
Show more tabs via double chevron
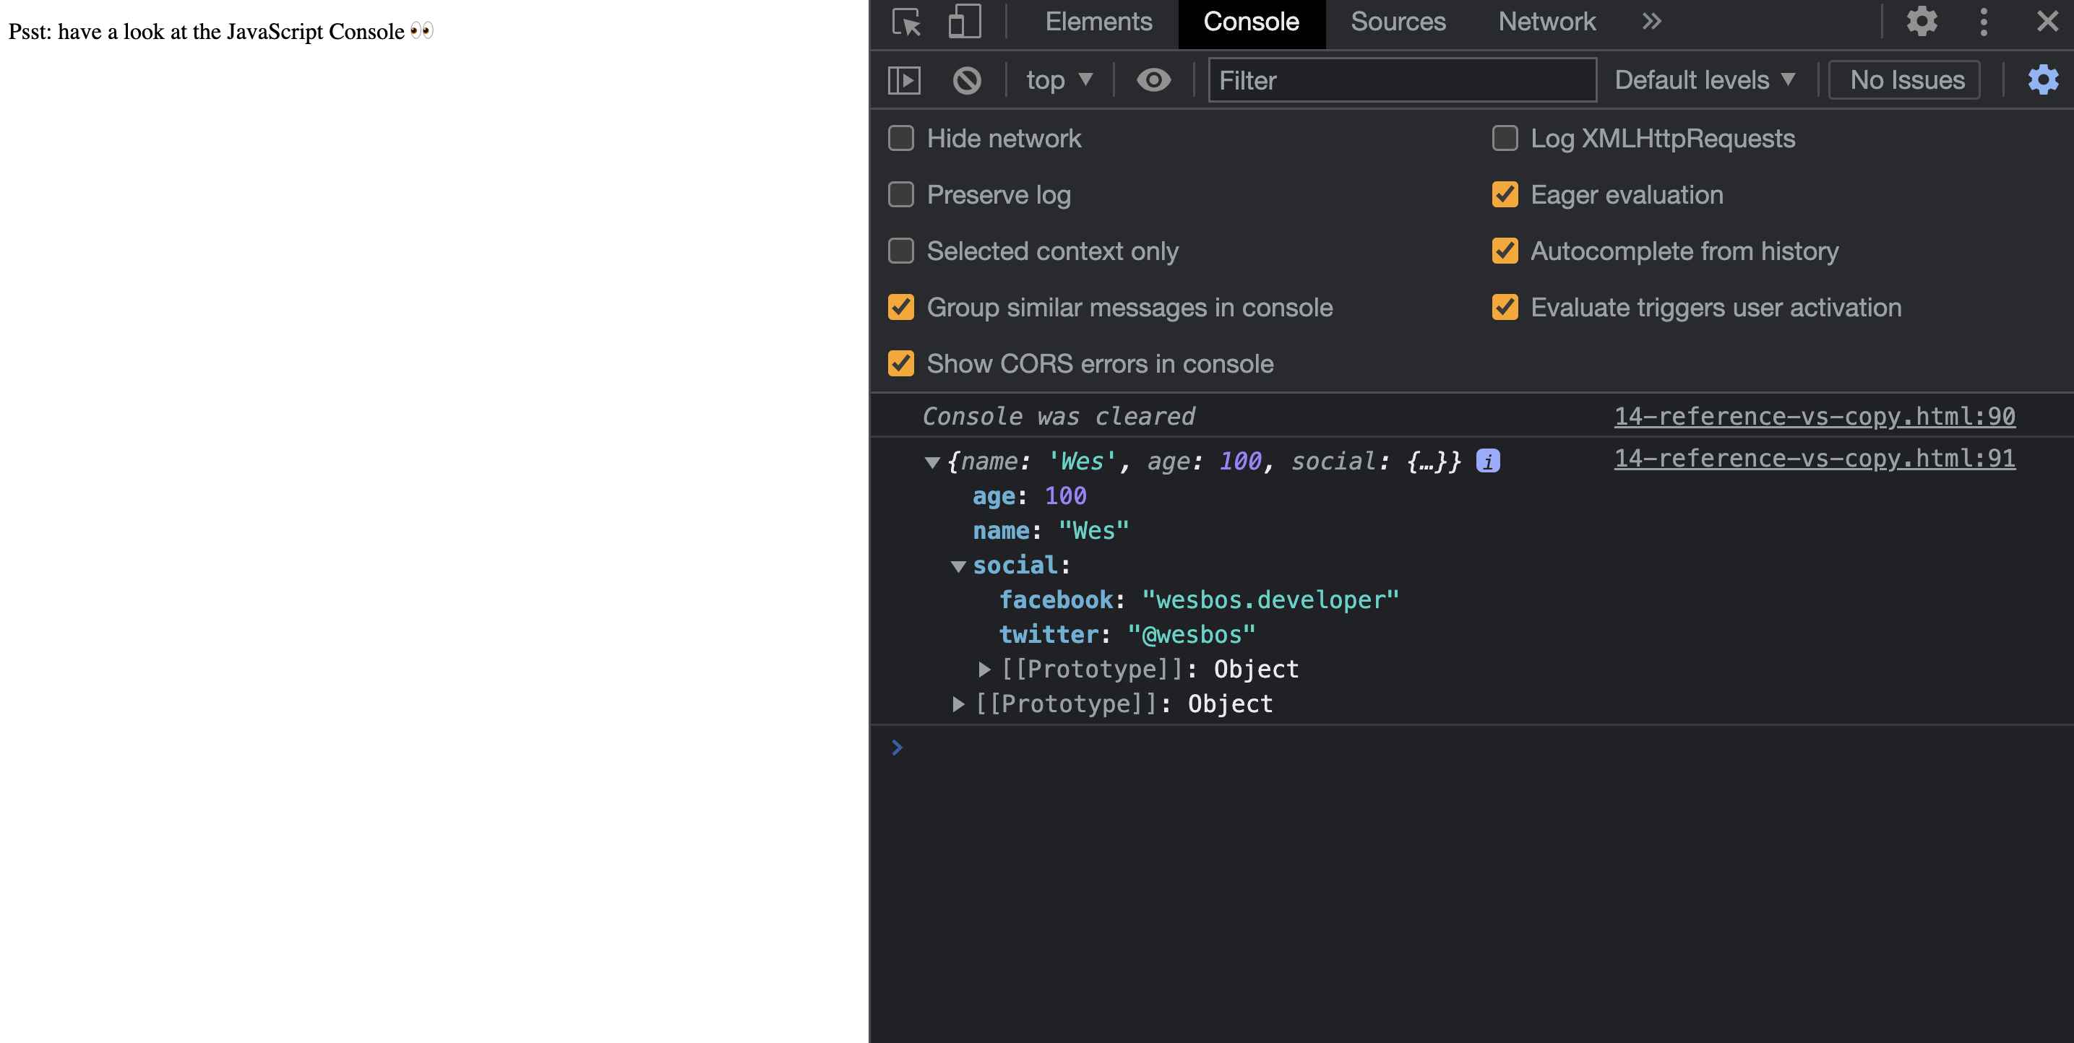point(1651,22)
